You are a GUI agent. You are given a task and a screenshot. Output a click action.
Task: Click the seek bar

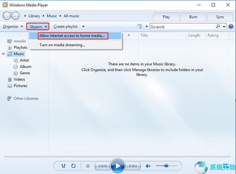[118, 157]
